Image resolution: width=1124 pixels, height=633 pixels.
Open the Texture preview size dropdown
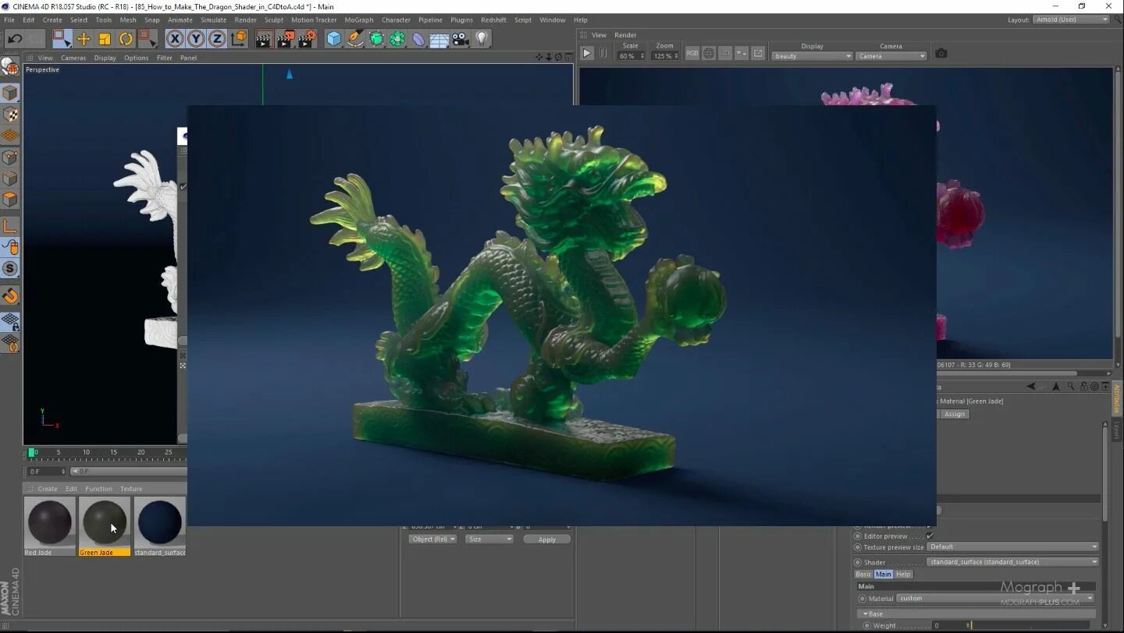pos(1012,546)
